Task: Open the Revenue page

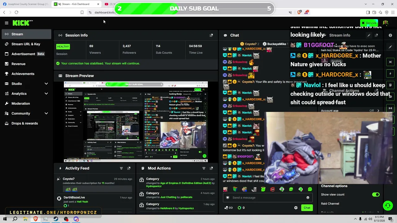Action: tap(26, 64)
